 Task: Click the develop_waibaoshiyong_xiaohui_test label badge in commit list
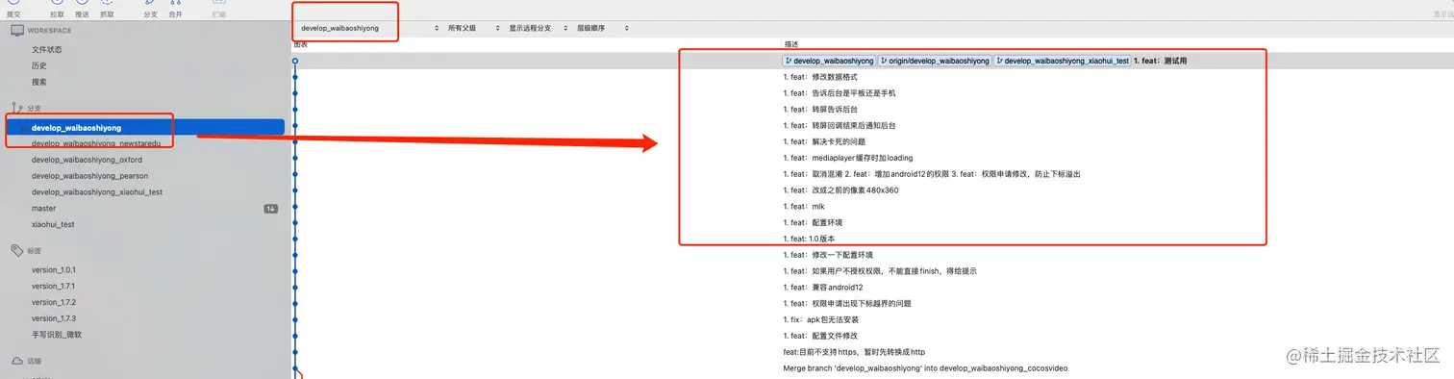1062,61
